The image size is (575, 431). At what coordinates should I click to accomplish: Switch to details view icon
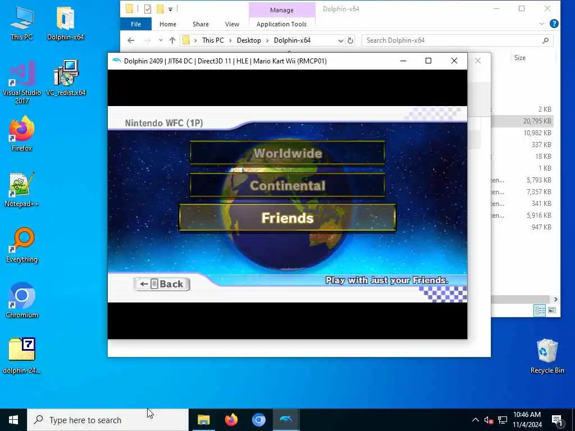click(540, 310)
